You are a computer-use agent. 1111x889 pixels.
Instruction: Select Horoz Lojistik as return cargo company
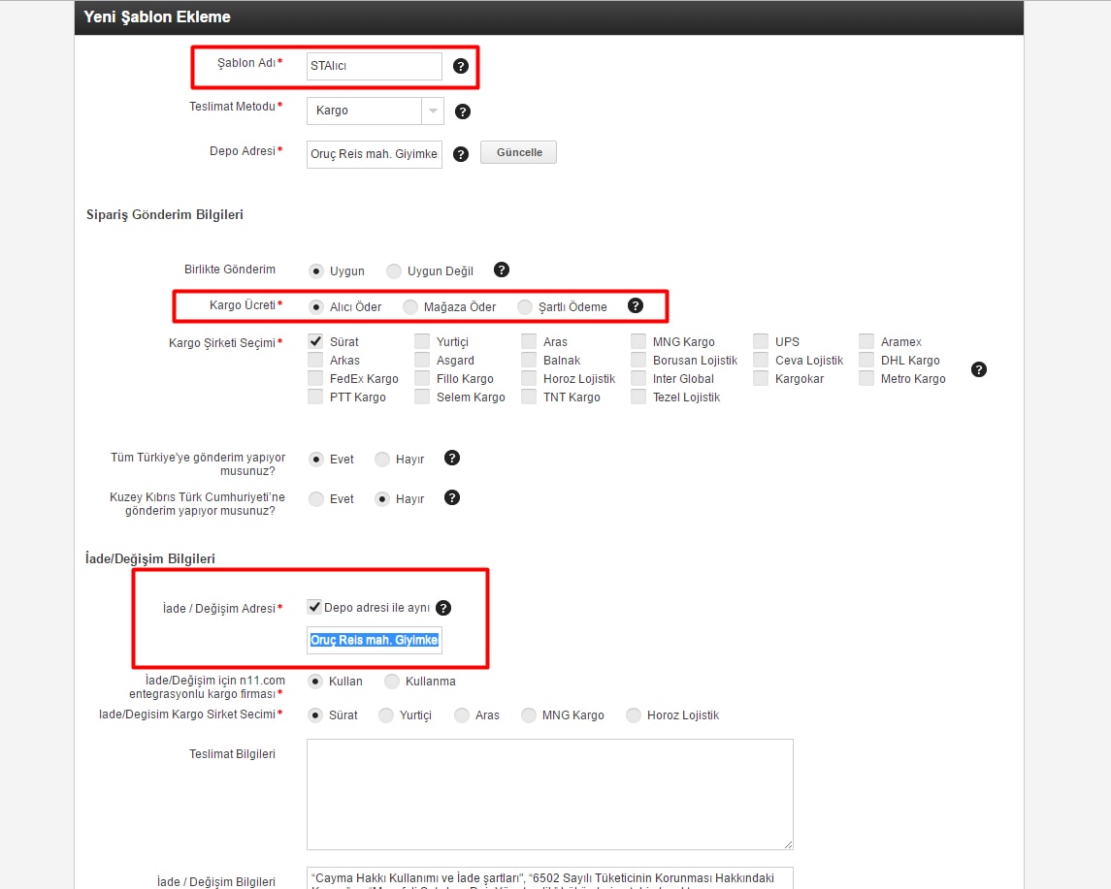[634, 714]
